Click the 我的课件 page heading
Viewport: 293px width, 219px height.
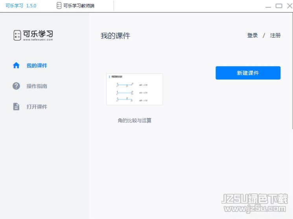115,36
